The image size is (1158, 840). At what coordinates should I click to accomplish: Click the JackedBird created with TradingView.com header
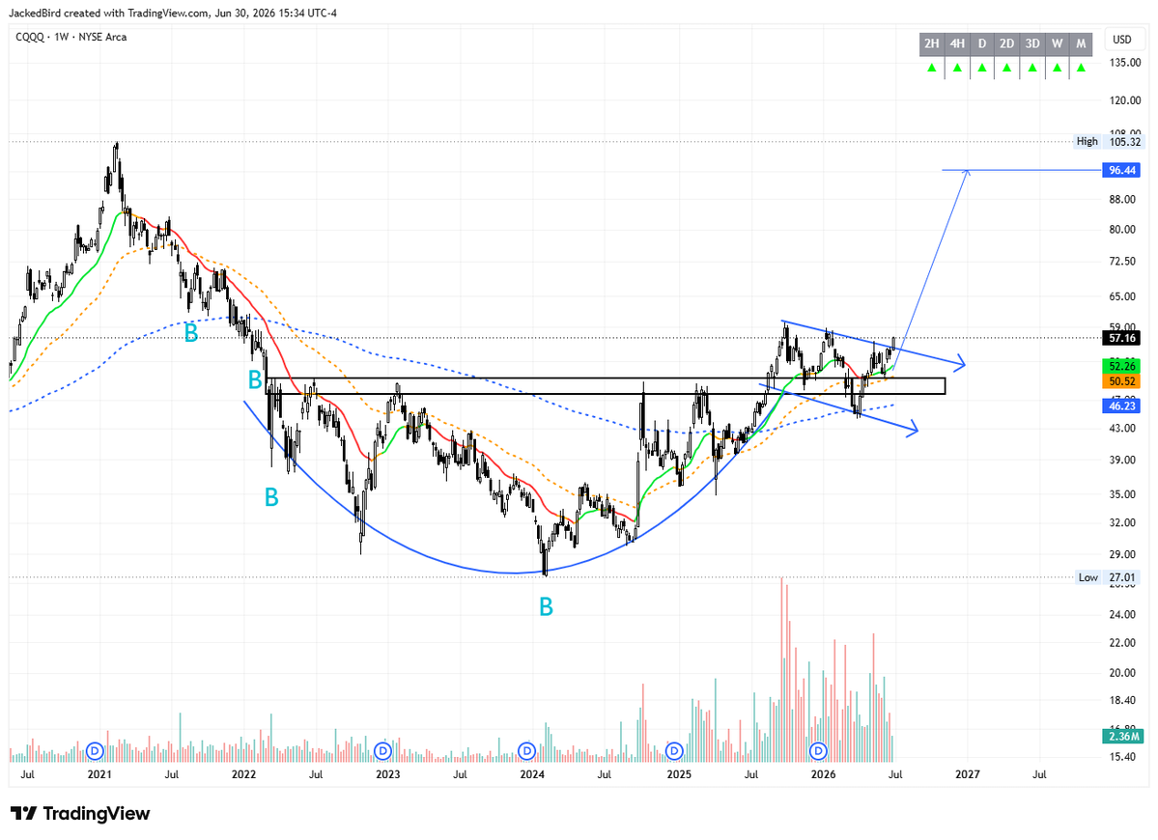173,13
